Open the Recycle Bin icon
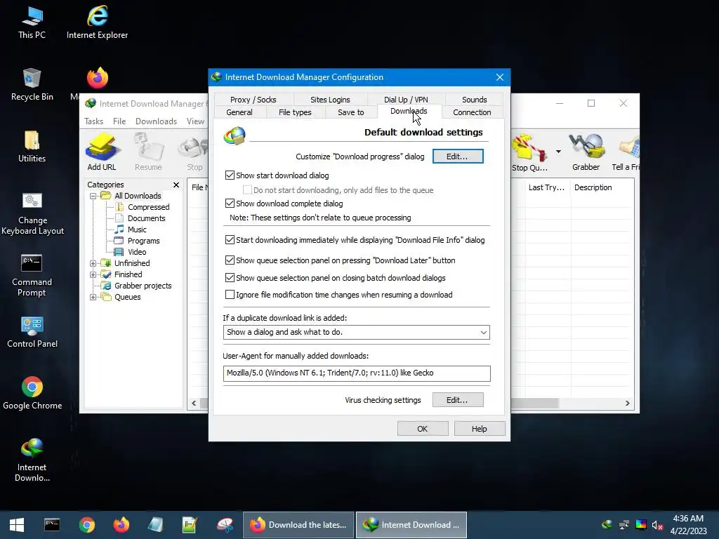Viewport: 719px width, 539px height. 32,85
